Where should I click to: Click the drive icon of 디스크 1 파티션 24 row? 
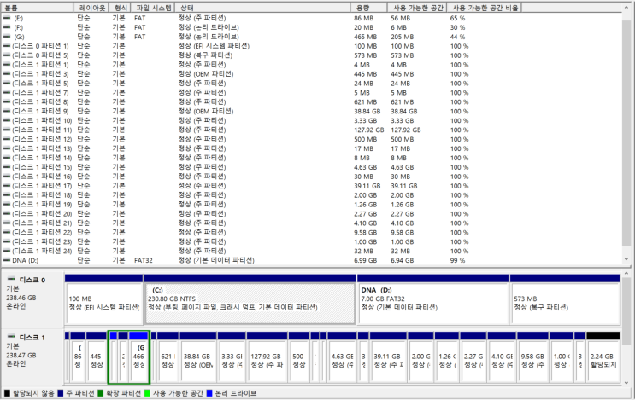tap(7, 251)
